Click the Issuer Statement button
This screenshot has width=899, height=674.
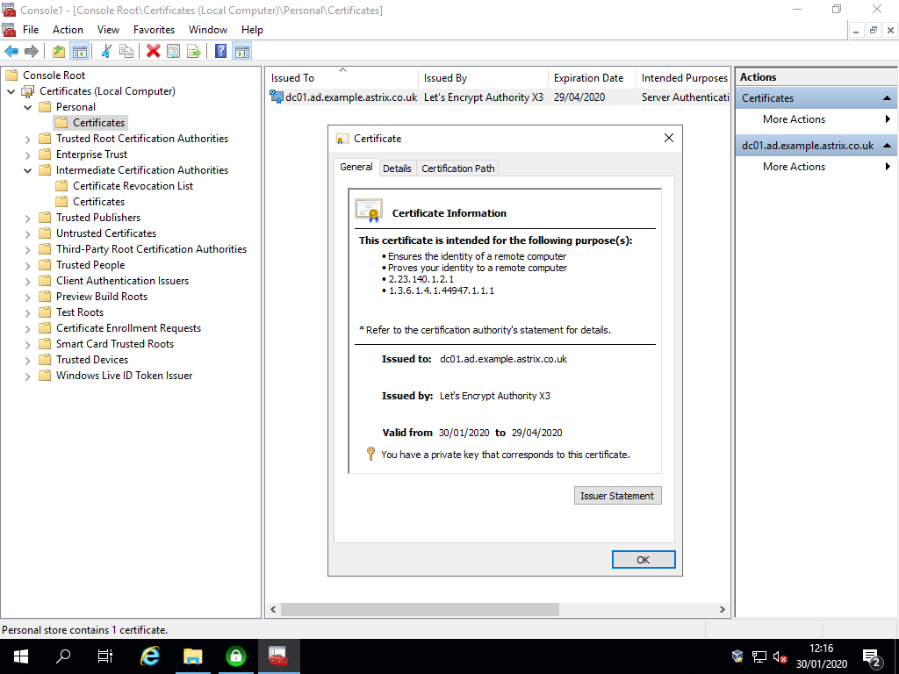coord(617,495)
